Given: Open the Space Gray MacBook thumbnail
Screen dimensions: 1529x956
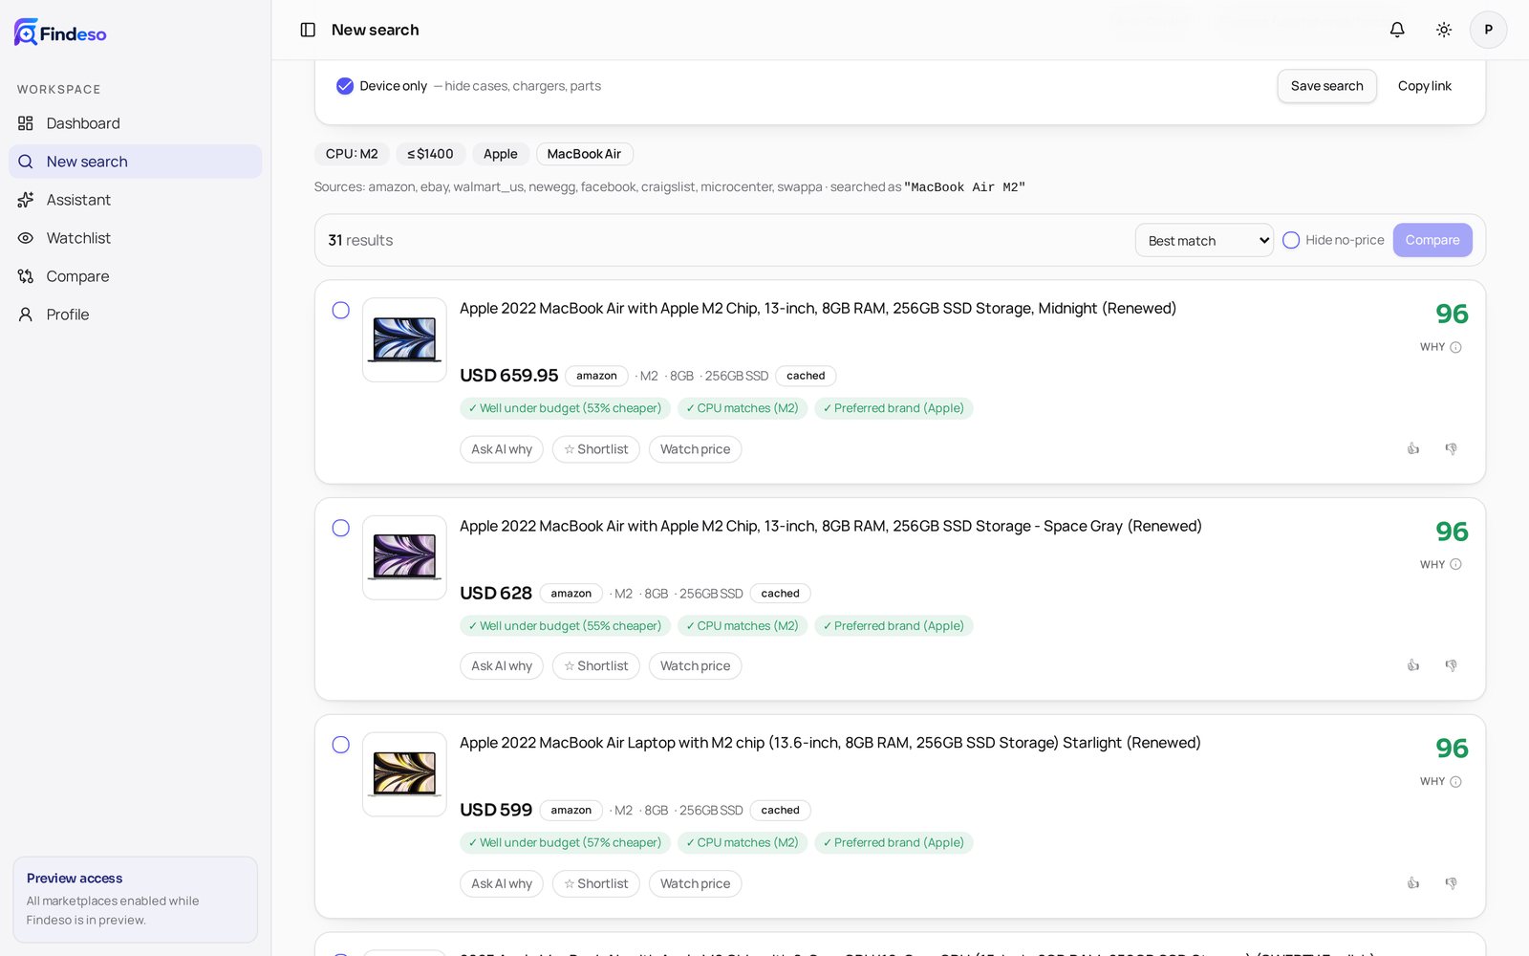Looking at the screenshot, I should click(404, 557).
